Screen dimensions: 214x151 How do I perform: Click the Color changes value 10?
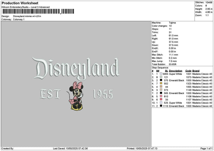tap(170, 26)
